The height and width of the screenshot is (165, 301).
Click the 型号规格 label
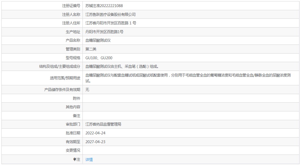73,58
